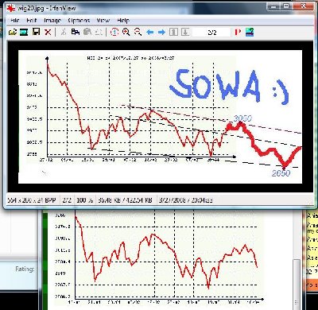
Task: Open the File menu
Action: [x=15, y=21]
